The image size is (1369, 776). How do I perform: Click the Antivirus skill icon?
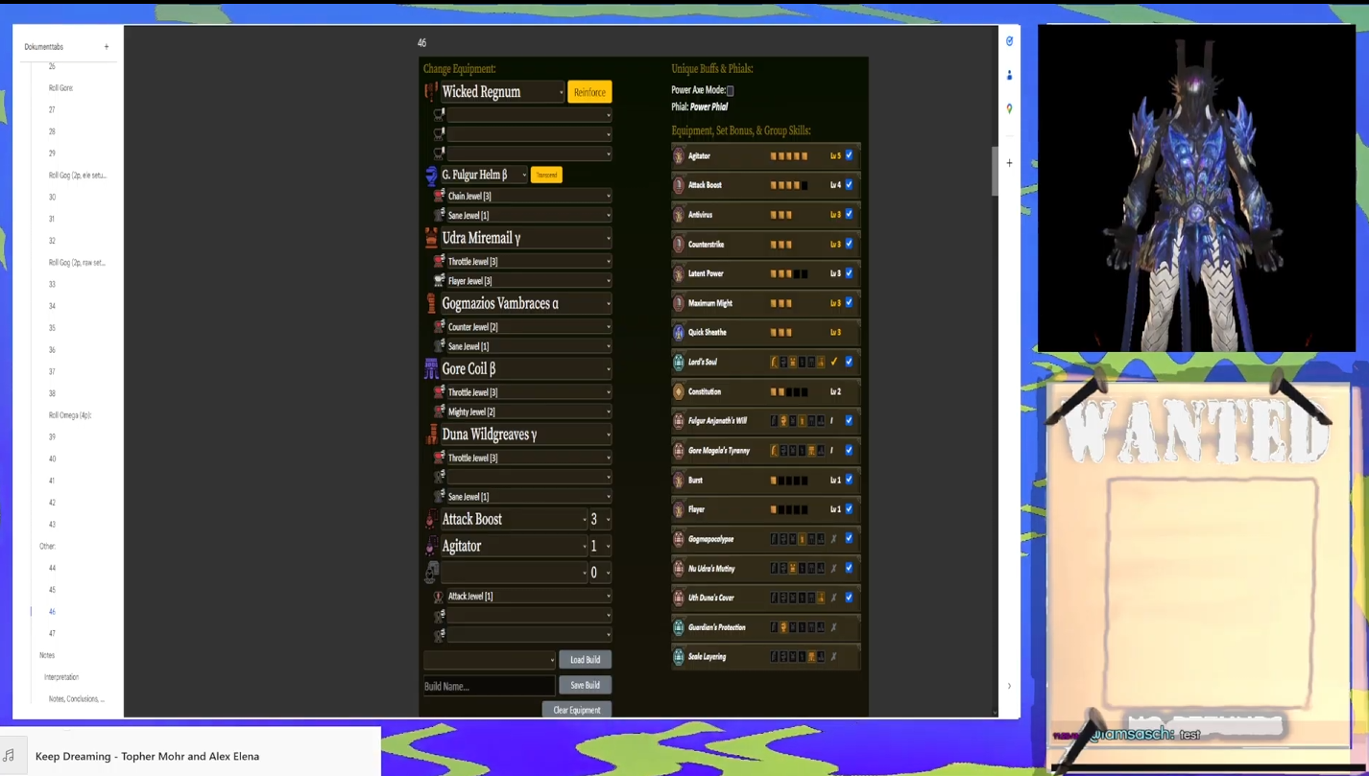click(679, 215)
